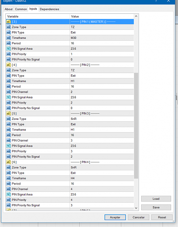Click the integer icon of PIN Priority, value 2
This screenshot has width=178, height=227.
pyautogui.click(x=8, y=103)
